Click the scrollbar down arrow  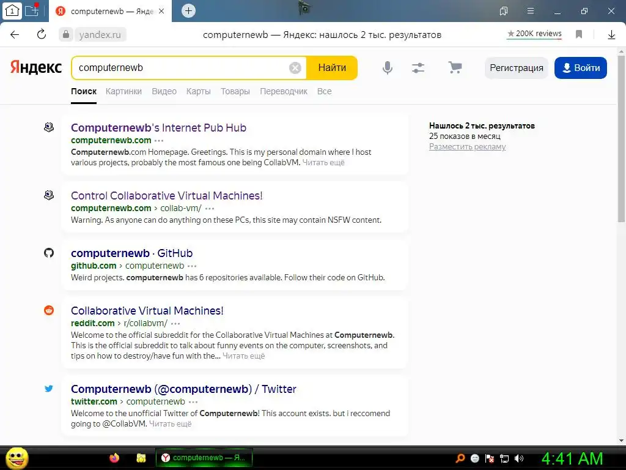621,441
